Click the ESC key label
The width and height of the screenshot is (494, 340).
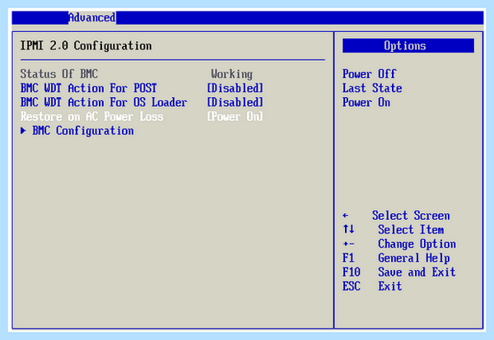(352, 286)
